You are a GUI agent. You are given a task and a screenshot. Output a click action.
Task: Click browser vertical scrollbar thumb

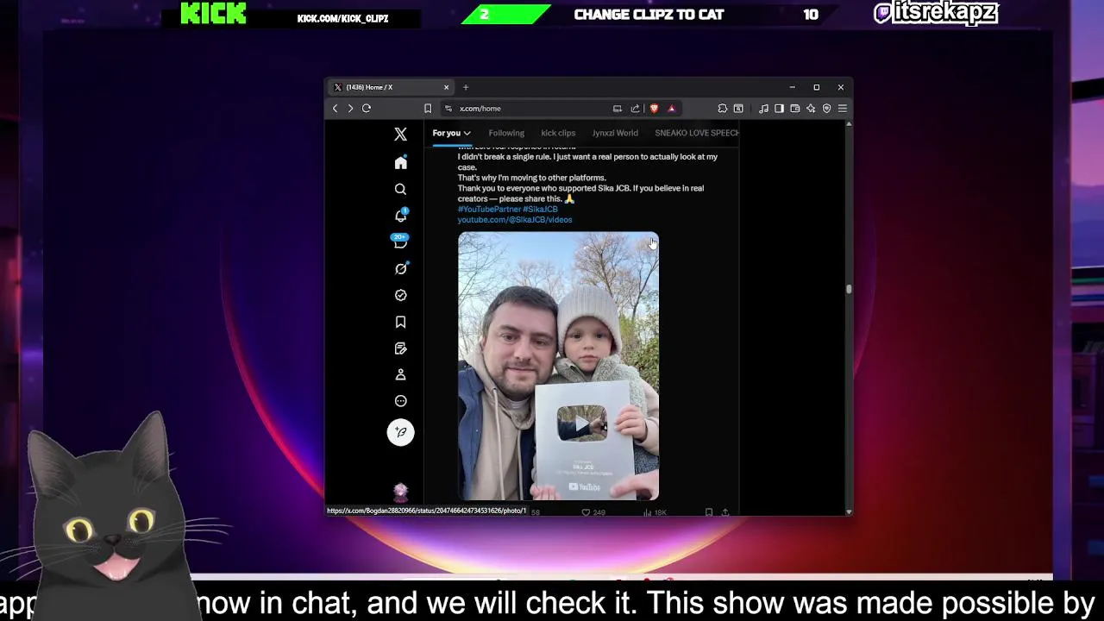[849, 289]
